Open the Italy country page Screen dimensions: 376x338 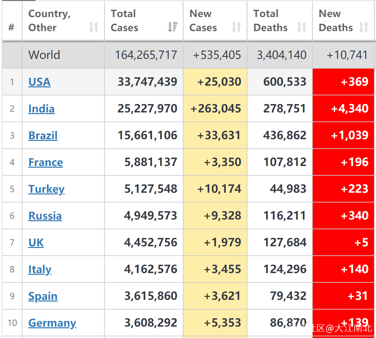pos(40,269)
